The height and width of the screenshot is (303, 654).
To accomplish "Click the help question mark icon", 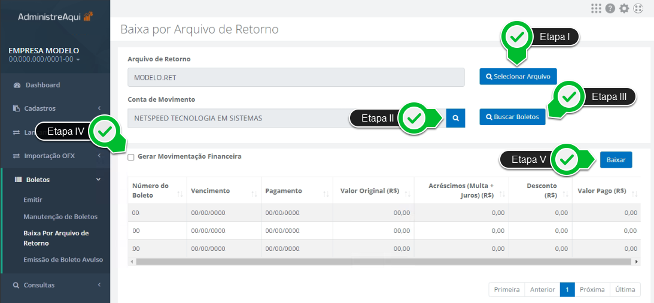I will pyautogui.click(x=610, y=8).
